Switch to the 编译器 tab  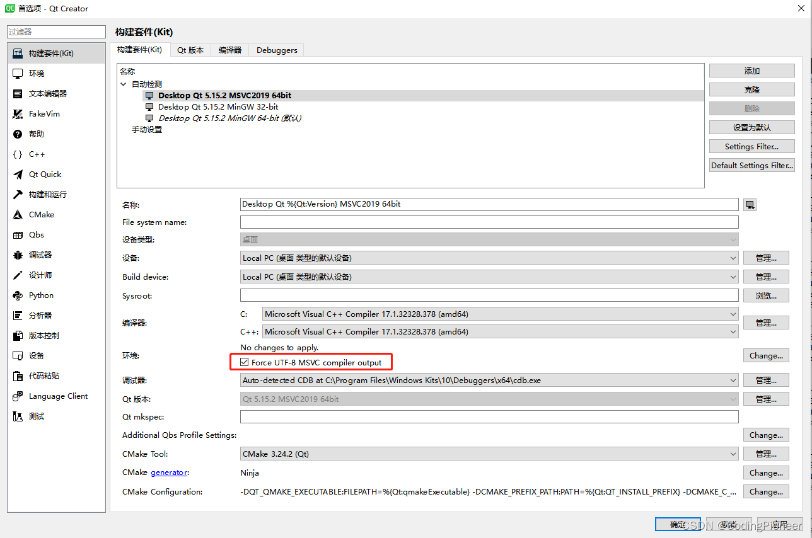pyautogui.click(x=230, y=50)
